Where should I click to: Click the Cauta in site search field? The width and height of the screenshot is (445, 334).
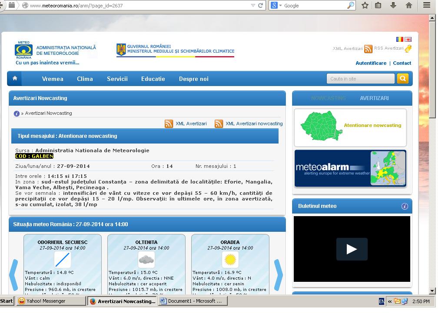[360, 79]
